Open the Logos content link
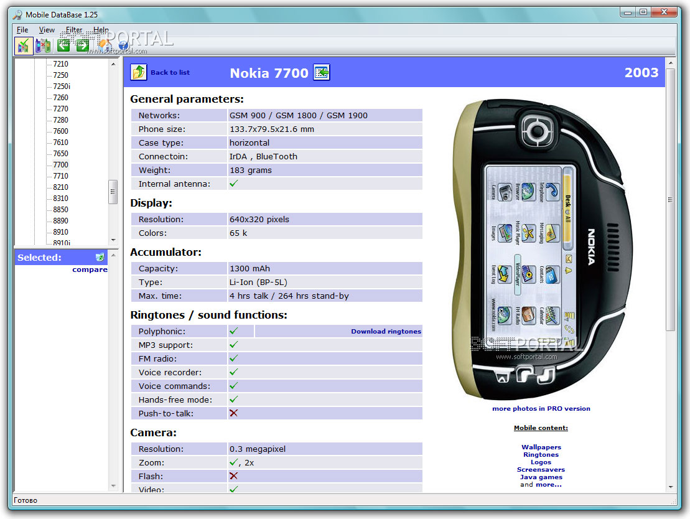Viewport: 690px width, 519px height. pyautogui.click(x=541, y=462)
